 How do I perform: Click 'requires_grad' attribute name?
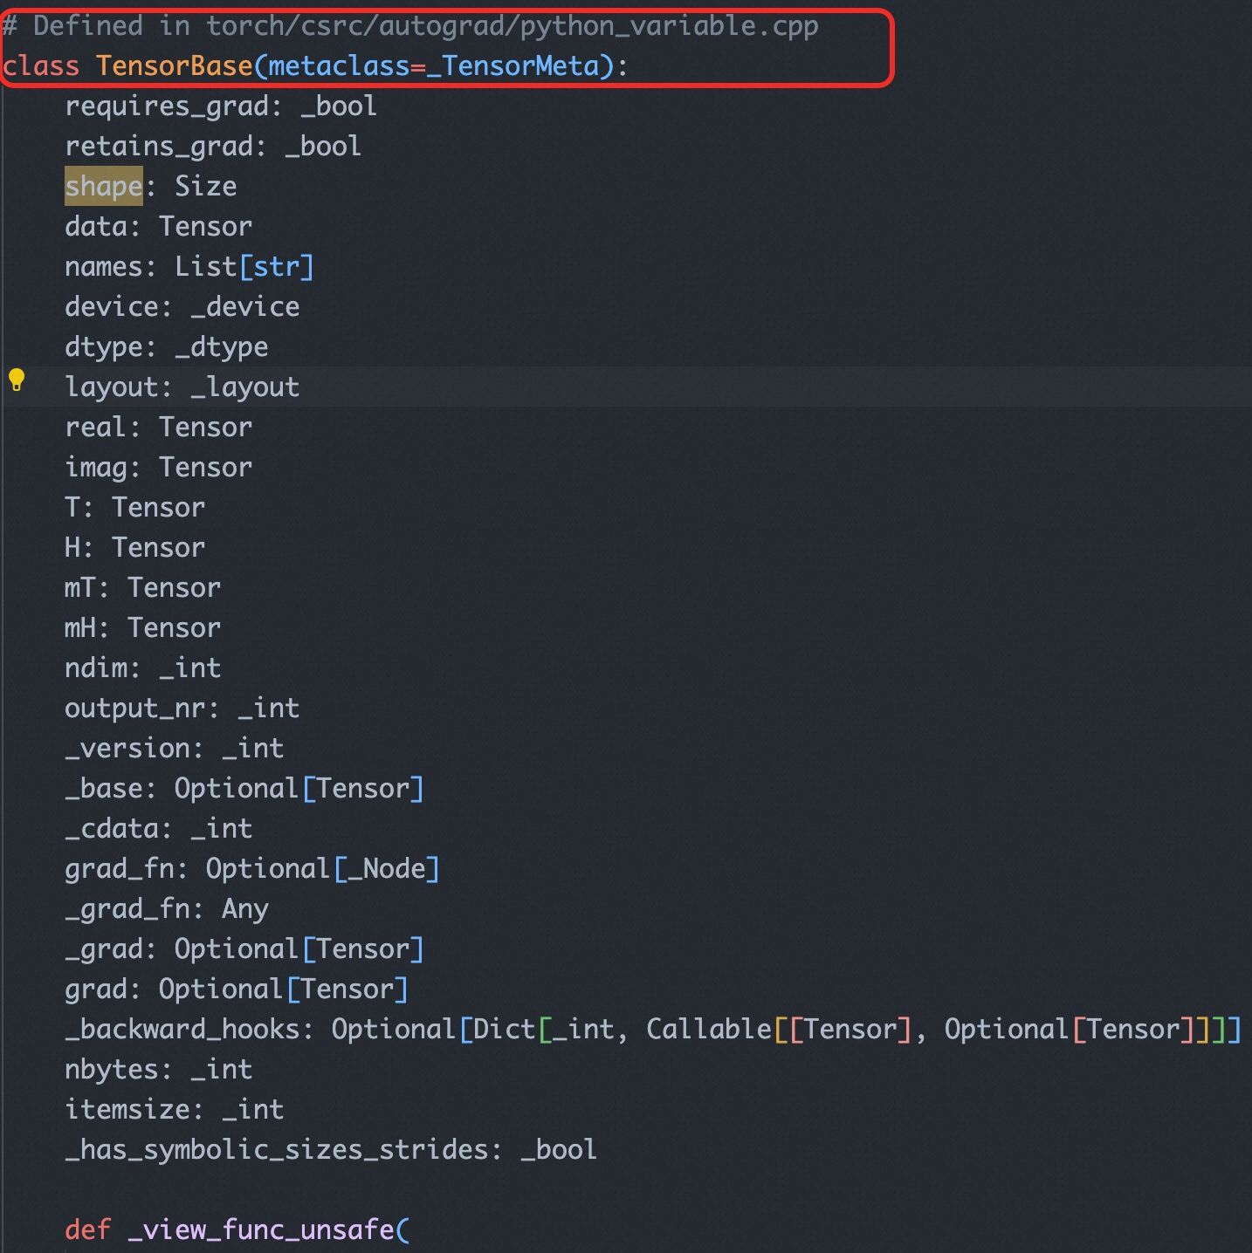point(167,106)
